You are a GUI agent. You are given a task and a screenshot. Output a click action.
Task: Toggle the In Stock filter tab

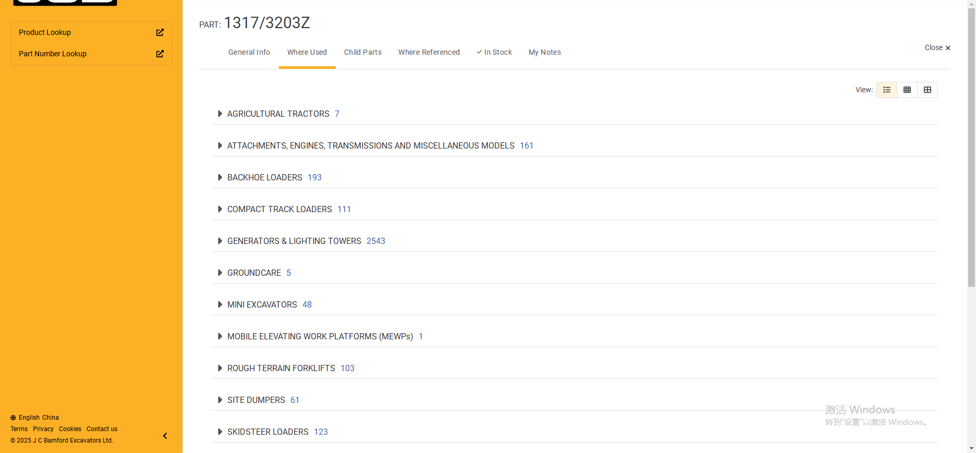[494, 52]
